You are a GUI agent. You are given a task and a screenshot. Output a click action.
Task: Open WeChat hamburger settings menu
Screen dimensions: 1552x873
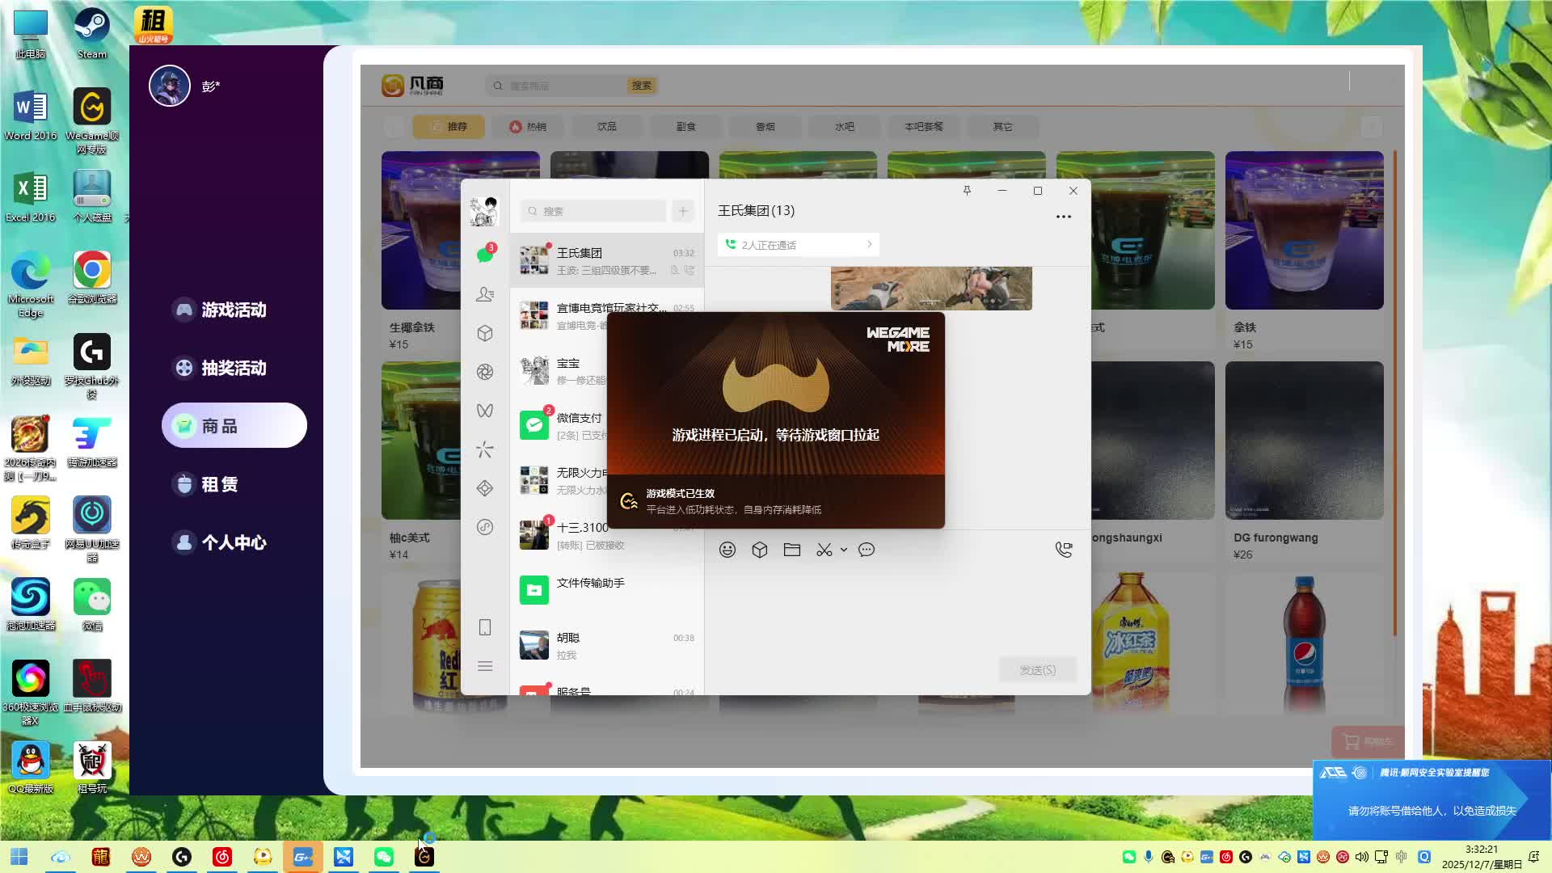coord(485,666)
